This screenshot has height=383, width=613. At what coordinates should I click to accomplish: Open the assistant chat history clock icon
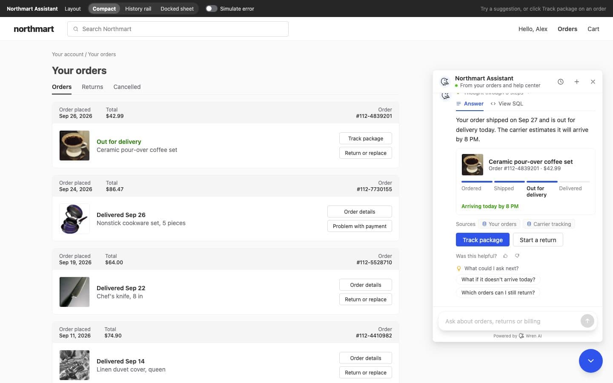pyautogui.click(x=561, y=82)
